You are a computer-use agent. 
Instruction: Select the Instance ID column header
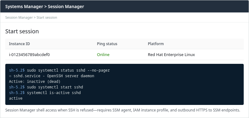click(19, 44)
